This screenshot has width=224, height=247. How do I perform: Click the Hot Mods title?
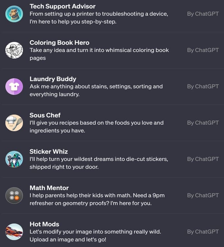click(44, 224)
